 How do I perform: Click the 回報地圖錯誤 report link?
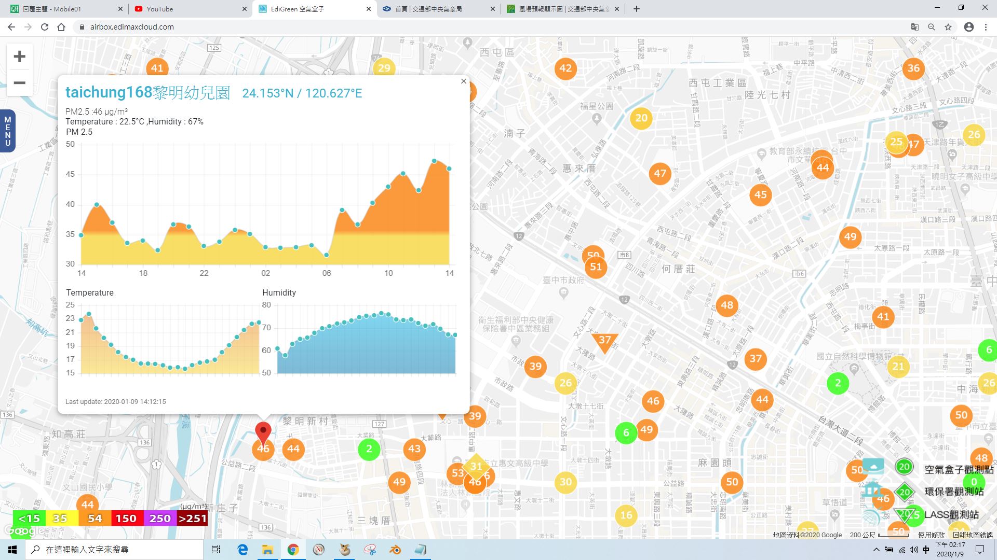(x=973, y=535)
